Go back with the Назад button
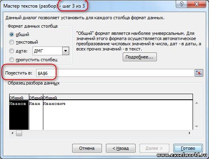209x159 pixels. (x=121, y=148)
